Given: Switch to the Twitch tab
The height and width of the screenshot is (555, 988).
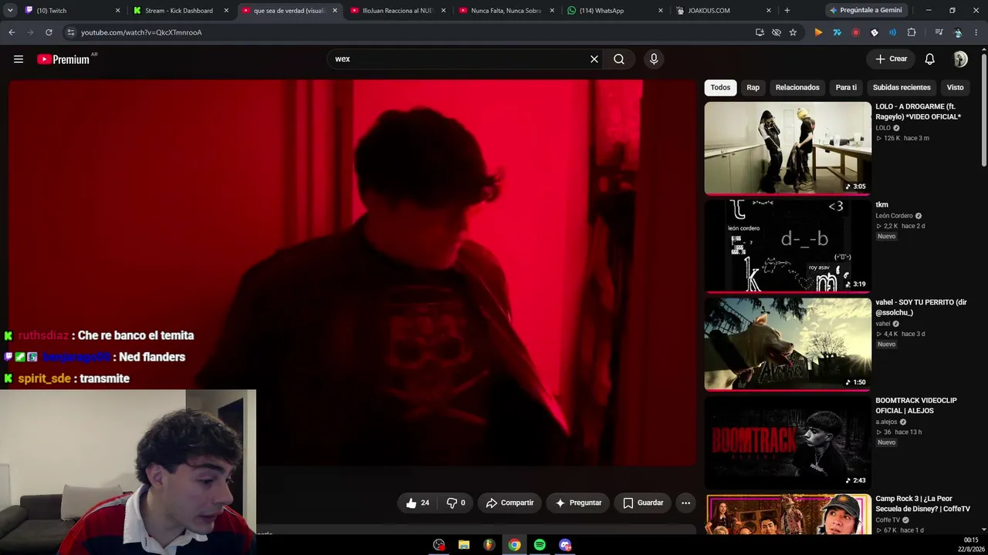Looking at the screenshot, I should click(69, 11).
